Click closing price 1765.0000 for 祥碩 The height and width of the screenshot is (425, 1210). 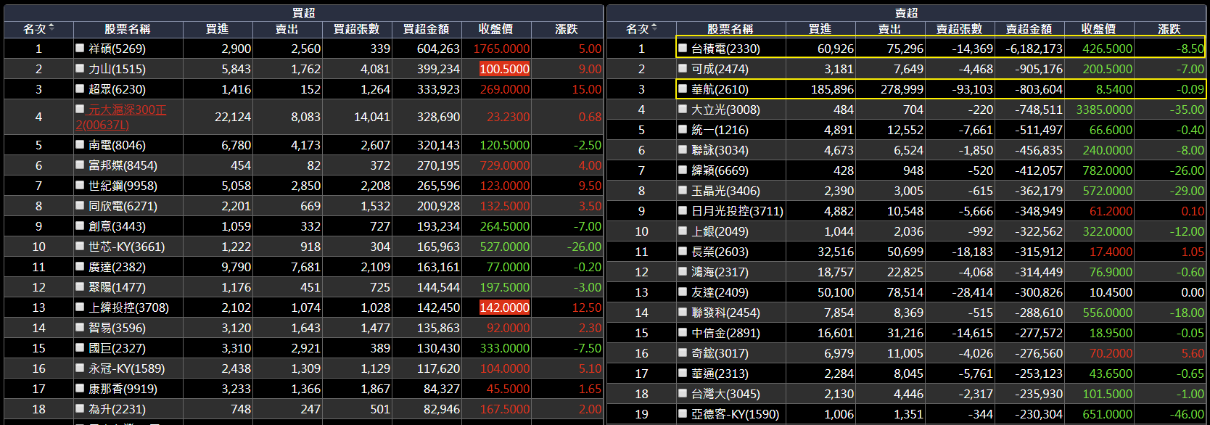501,49
